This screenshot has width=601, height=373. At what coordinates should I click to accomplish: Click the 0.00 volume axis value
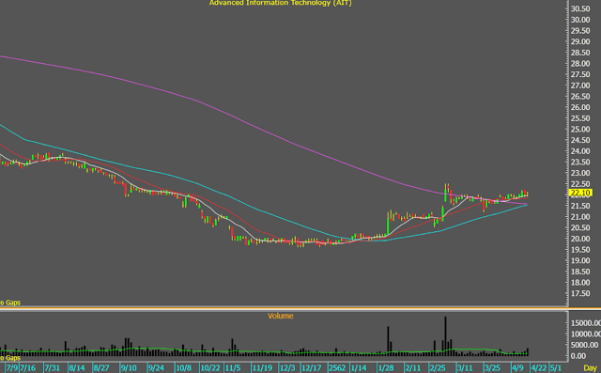578,356
